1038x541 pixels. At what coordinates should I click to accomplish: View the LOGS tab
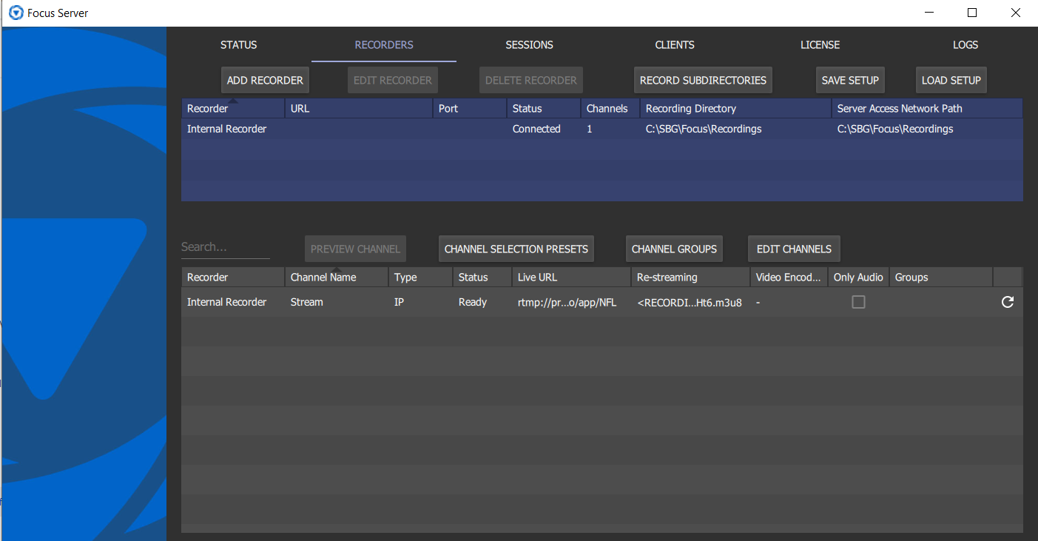click(x=965, y=45)
